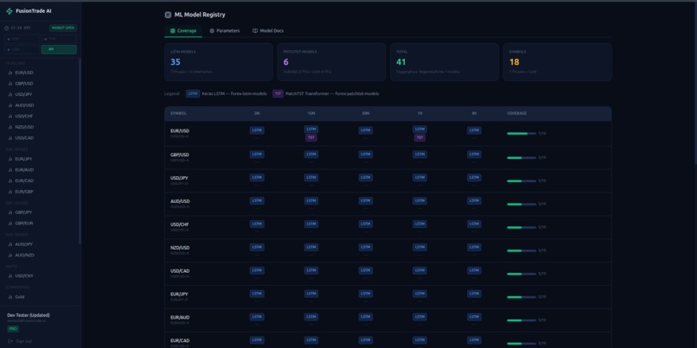Click the ML Model Registry header icon
The image size is (697, 348).
[x=168, y=15]
